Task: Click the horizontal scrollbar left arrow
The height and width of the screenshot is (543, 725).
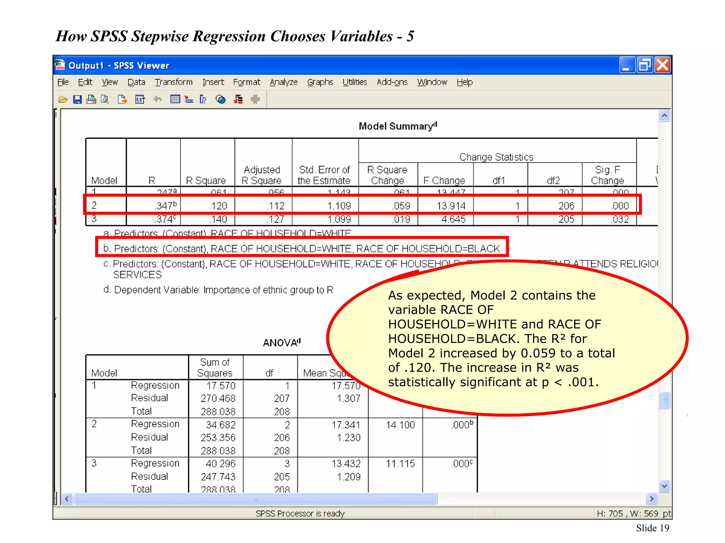Action: point(67,499)
